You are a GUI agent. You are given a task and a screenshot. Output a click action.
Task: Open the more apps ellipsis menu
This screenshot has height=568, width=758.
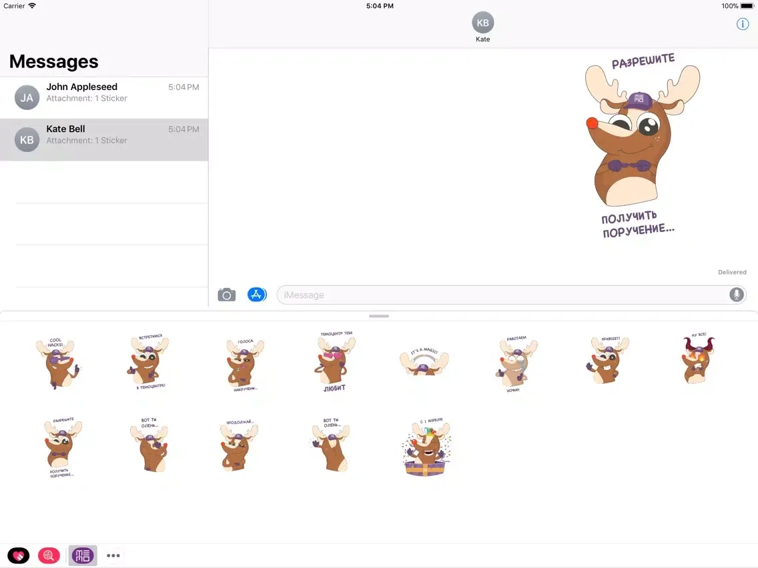pyautogui.click(x=113, y=555)
